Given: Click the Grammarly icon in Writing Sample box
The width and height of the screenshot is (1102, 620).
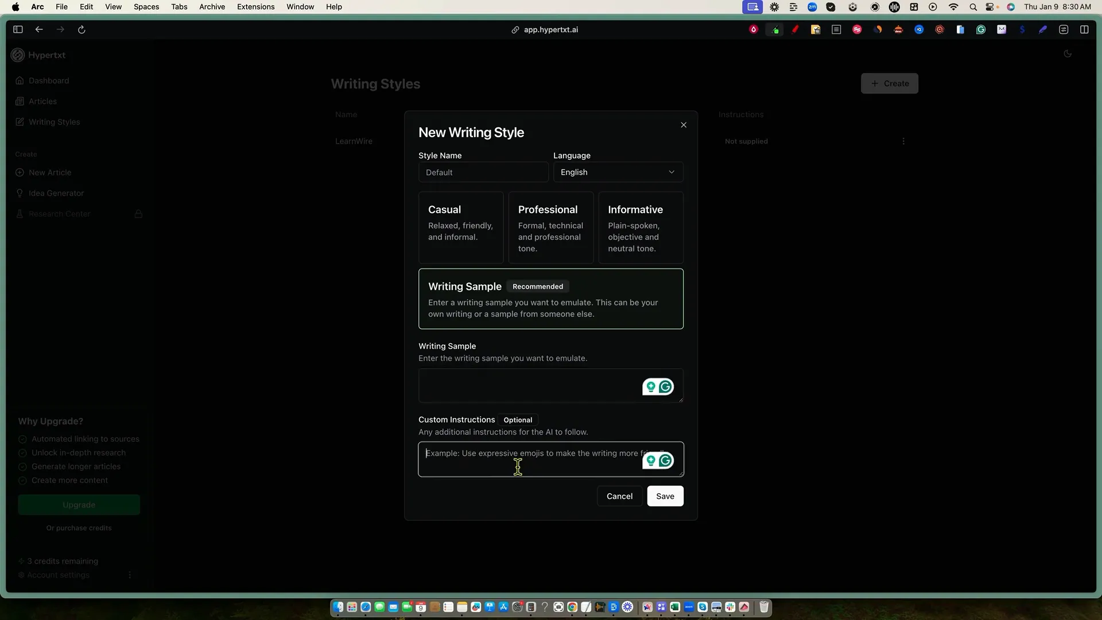Looking at the screenshot, I should (665, 387).
